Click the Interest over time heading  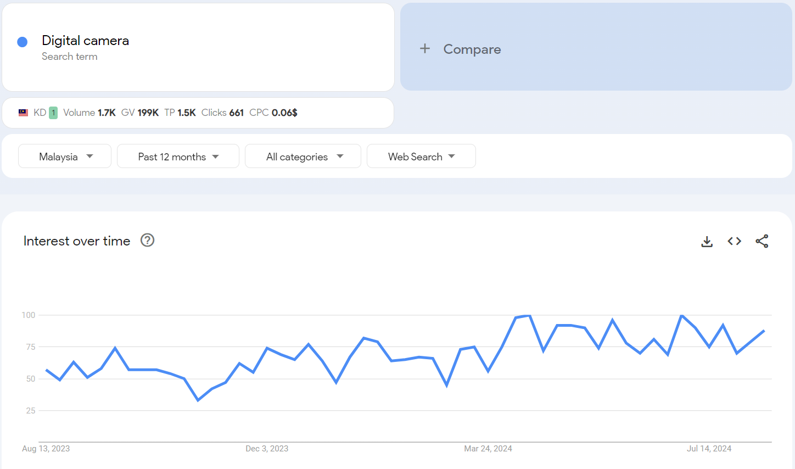77,241
